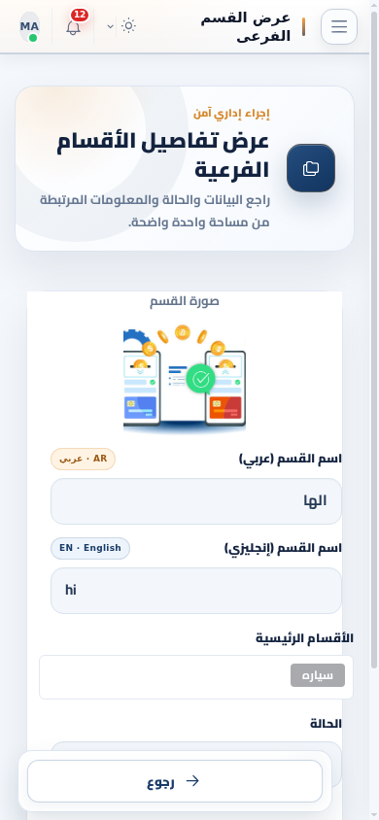
Task: Focus the Arabic name field الها
Action: [196, 501]
